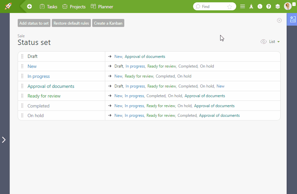Viewport: 297px width, 194px height.
Task: Open the hamburger menu in the header
Action: pos(243,7)
